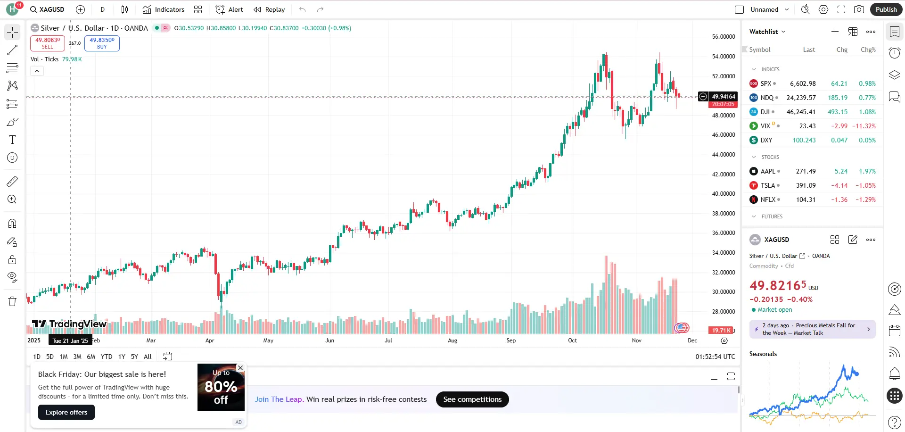Select the crosshair cursor tool
Viewport: 905px width, 432px height.
pyautogui.click(x=12, y=32)
